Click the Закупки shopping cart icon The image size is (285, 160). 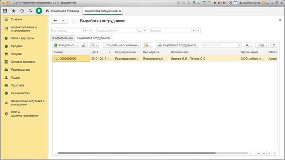6,54
